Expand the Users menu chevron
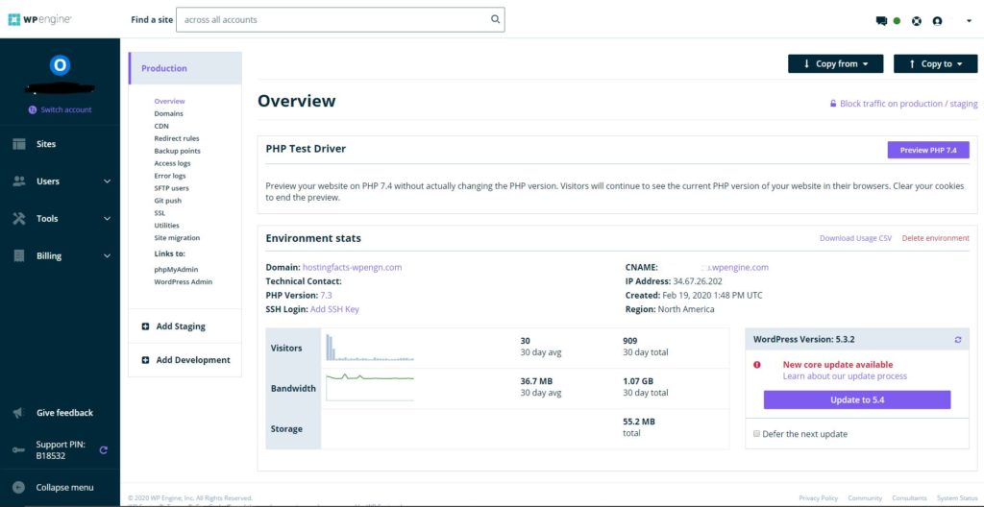This screenshot has height=507, width=984. (108, 181)
